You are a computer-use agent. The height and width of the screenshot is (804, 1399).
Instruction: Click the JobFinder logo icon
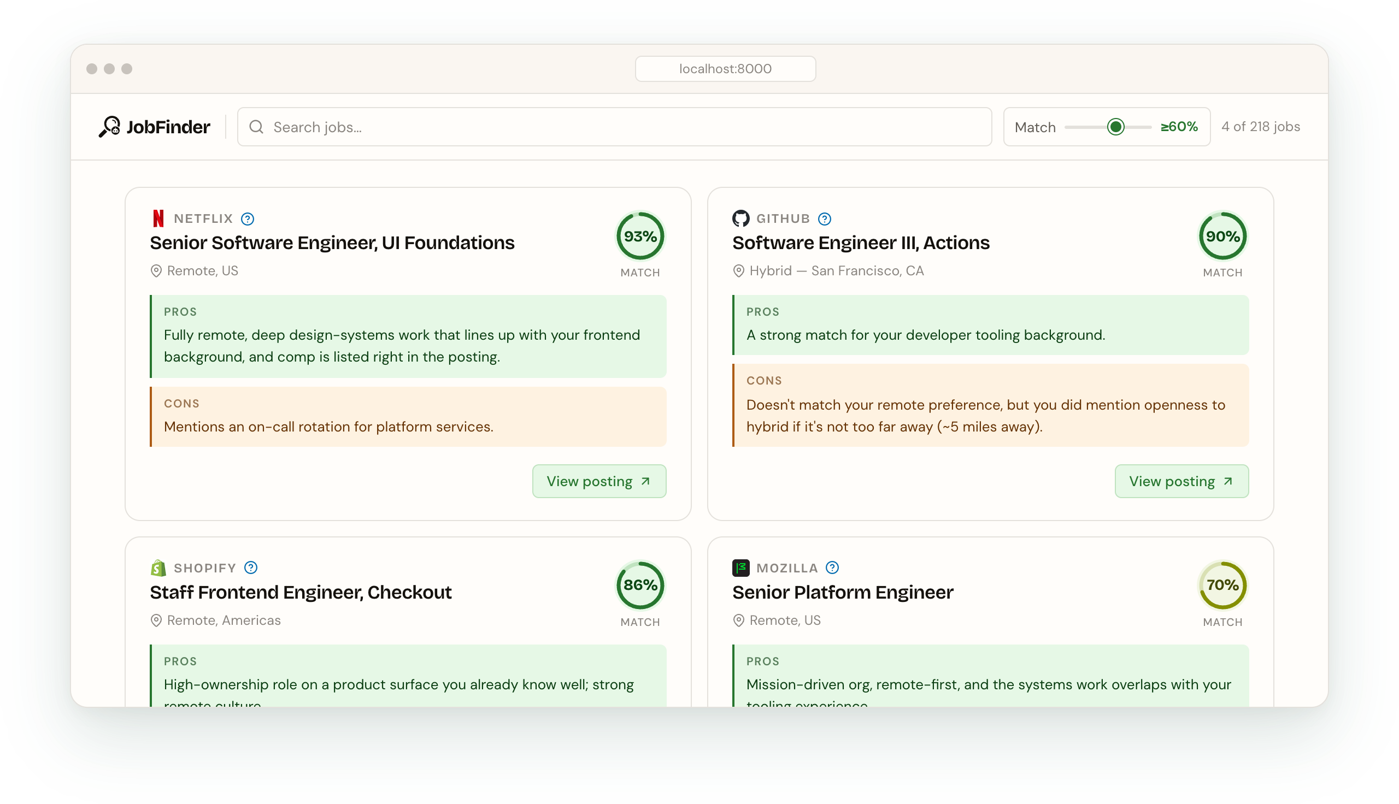[109, 127]
